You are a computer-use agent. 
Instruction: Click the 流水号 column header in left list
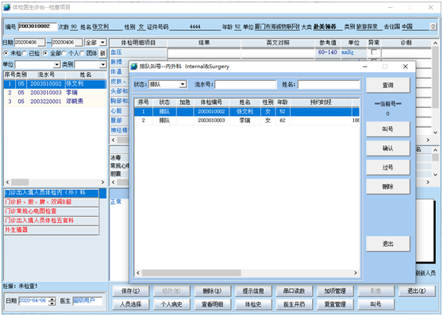pos(46,75)
